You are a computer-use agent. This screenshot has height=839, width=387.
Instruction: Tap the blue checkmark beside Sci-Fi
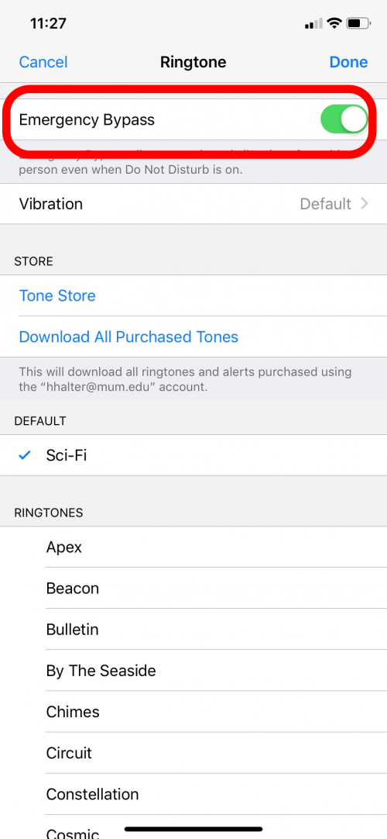(25, 455)
